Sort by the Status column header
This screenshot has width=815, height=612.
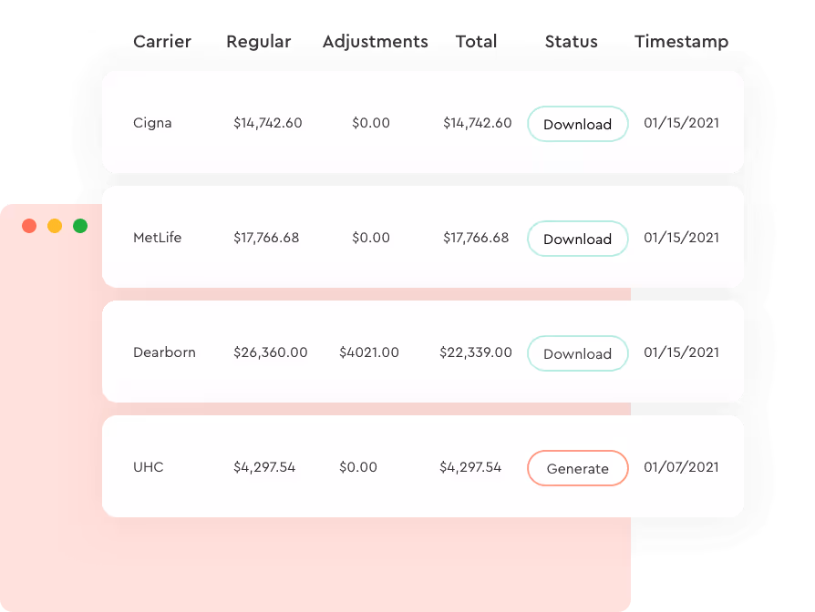pos(572,42)
